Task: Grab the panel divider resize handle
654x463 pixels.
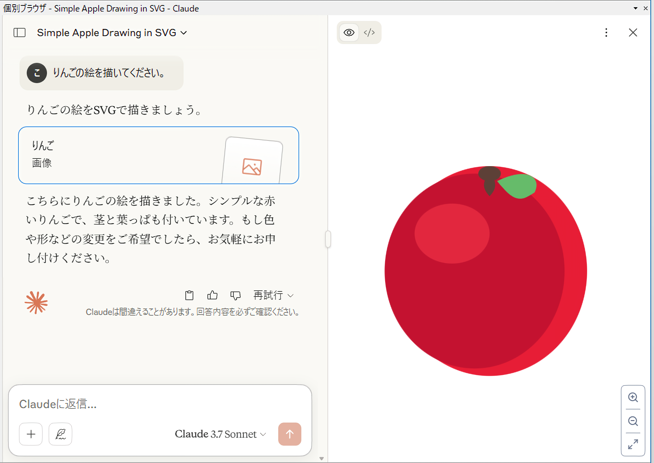Action: (x=328, y=239)
